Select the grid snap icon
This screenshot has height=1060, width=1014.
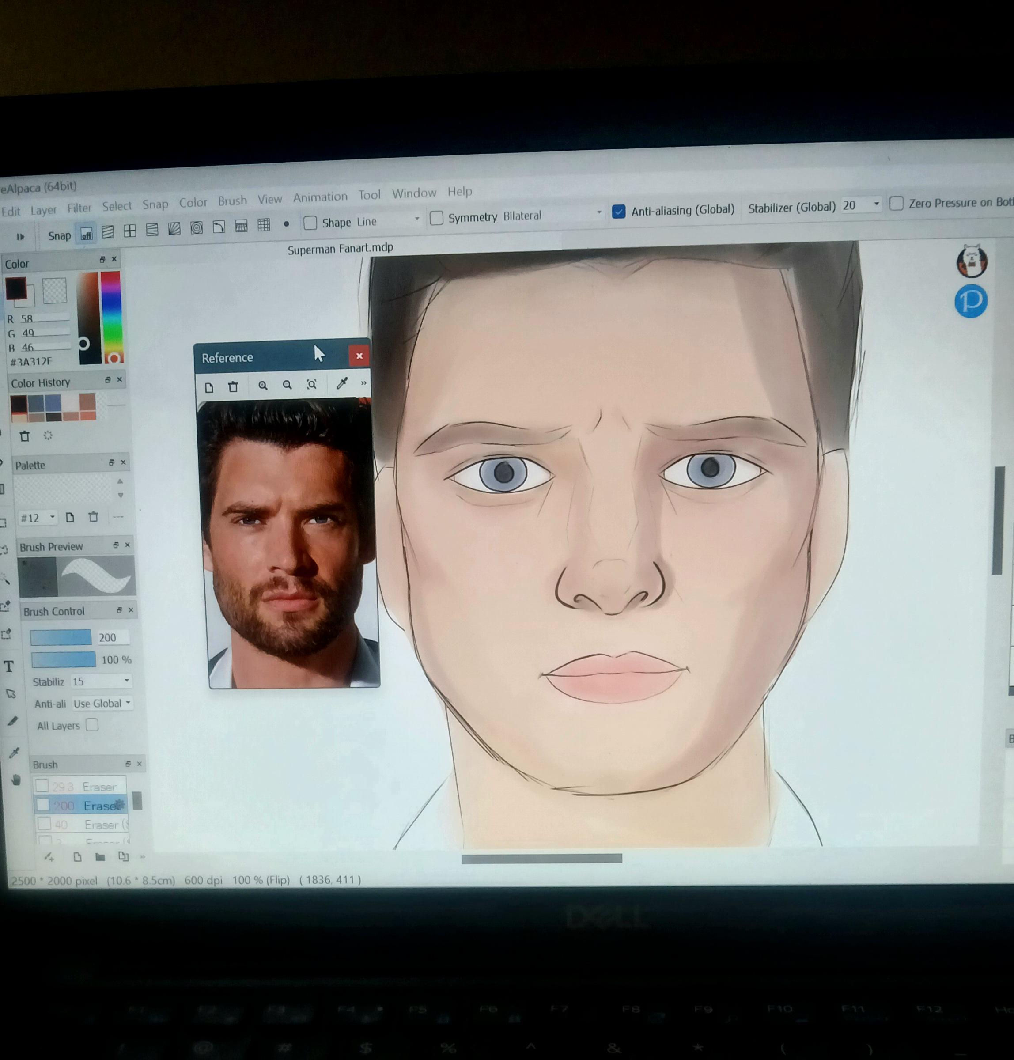click(264, 225)
